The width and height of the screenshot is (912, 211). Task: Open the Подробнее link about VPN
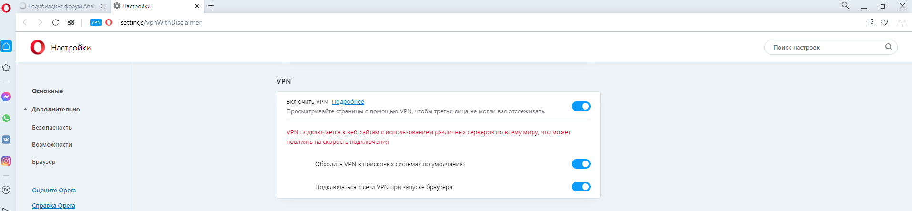[348, 102]
